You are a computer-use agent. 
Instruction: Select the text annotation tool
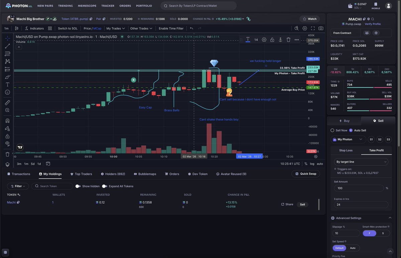(7, 84)
